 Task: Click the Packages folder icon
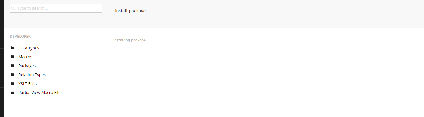[x=12, y=66]
